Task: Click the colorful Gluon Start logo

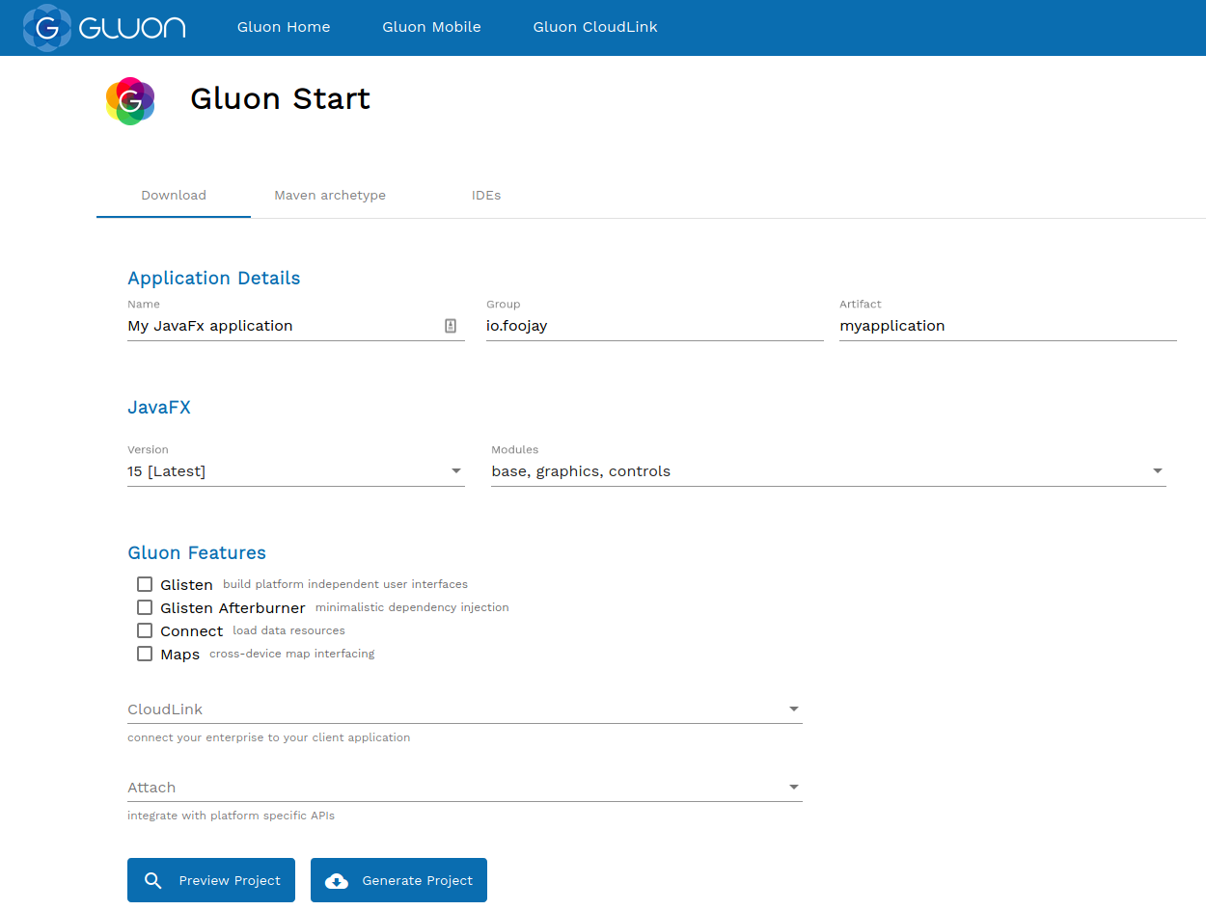Action: (x=130, y=100)
